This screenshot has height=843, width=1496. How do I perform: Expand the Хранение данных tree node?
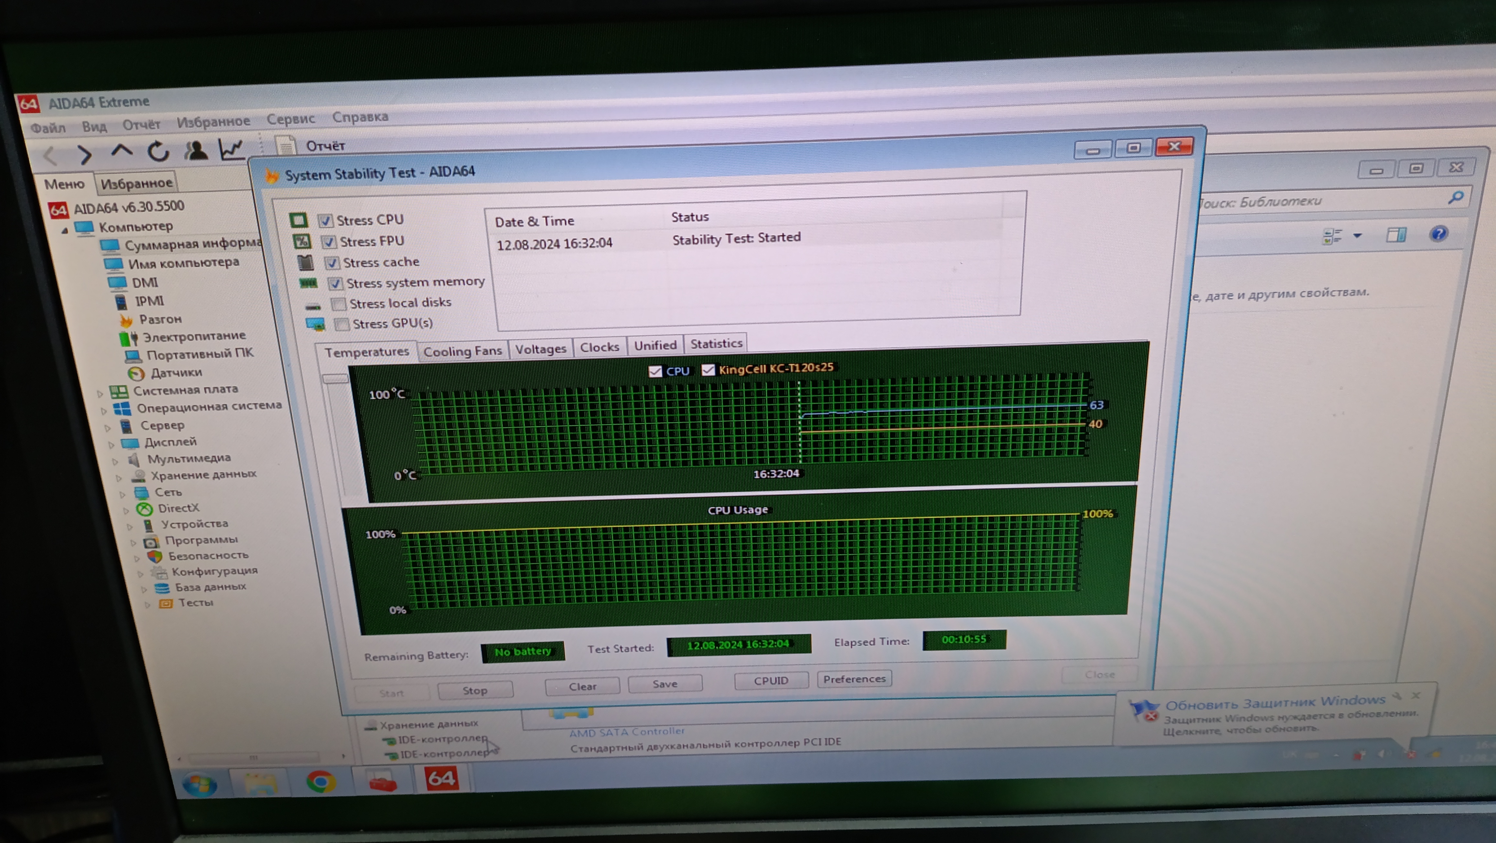point(118,478)
